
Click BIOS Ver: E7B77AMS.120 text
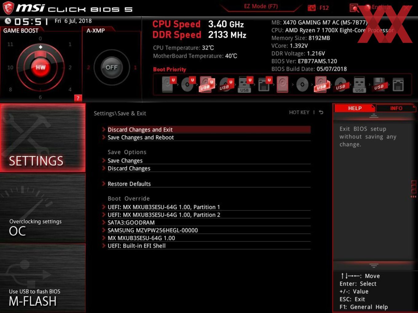304,61
